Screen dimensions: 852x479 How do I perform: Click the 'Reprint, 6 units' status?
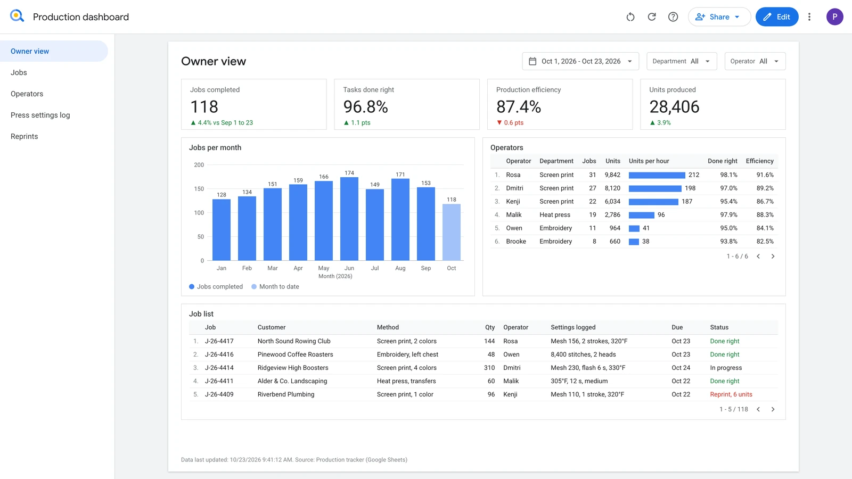[x=731, y=394]
